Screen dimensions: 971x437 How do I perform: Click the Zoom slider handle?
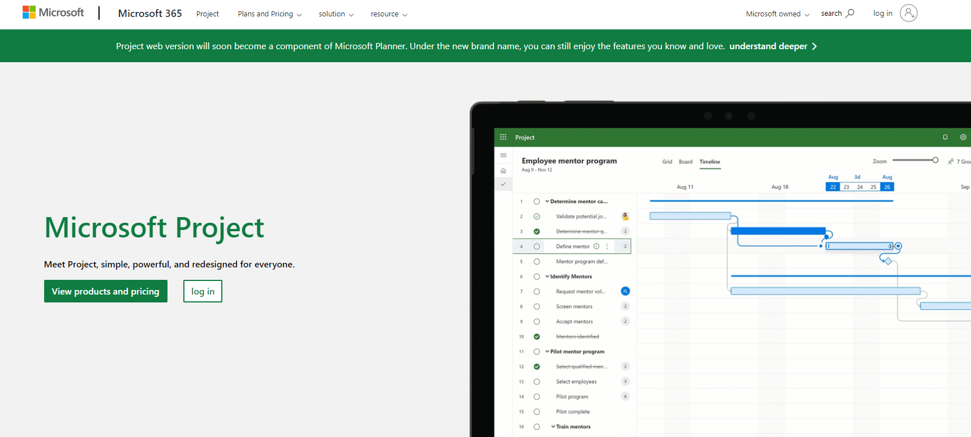point(935,160)
